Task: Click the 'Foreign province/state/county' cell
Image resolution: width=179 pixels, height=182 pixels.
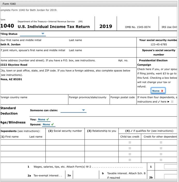Action: (89, 100)
